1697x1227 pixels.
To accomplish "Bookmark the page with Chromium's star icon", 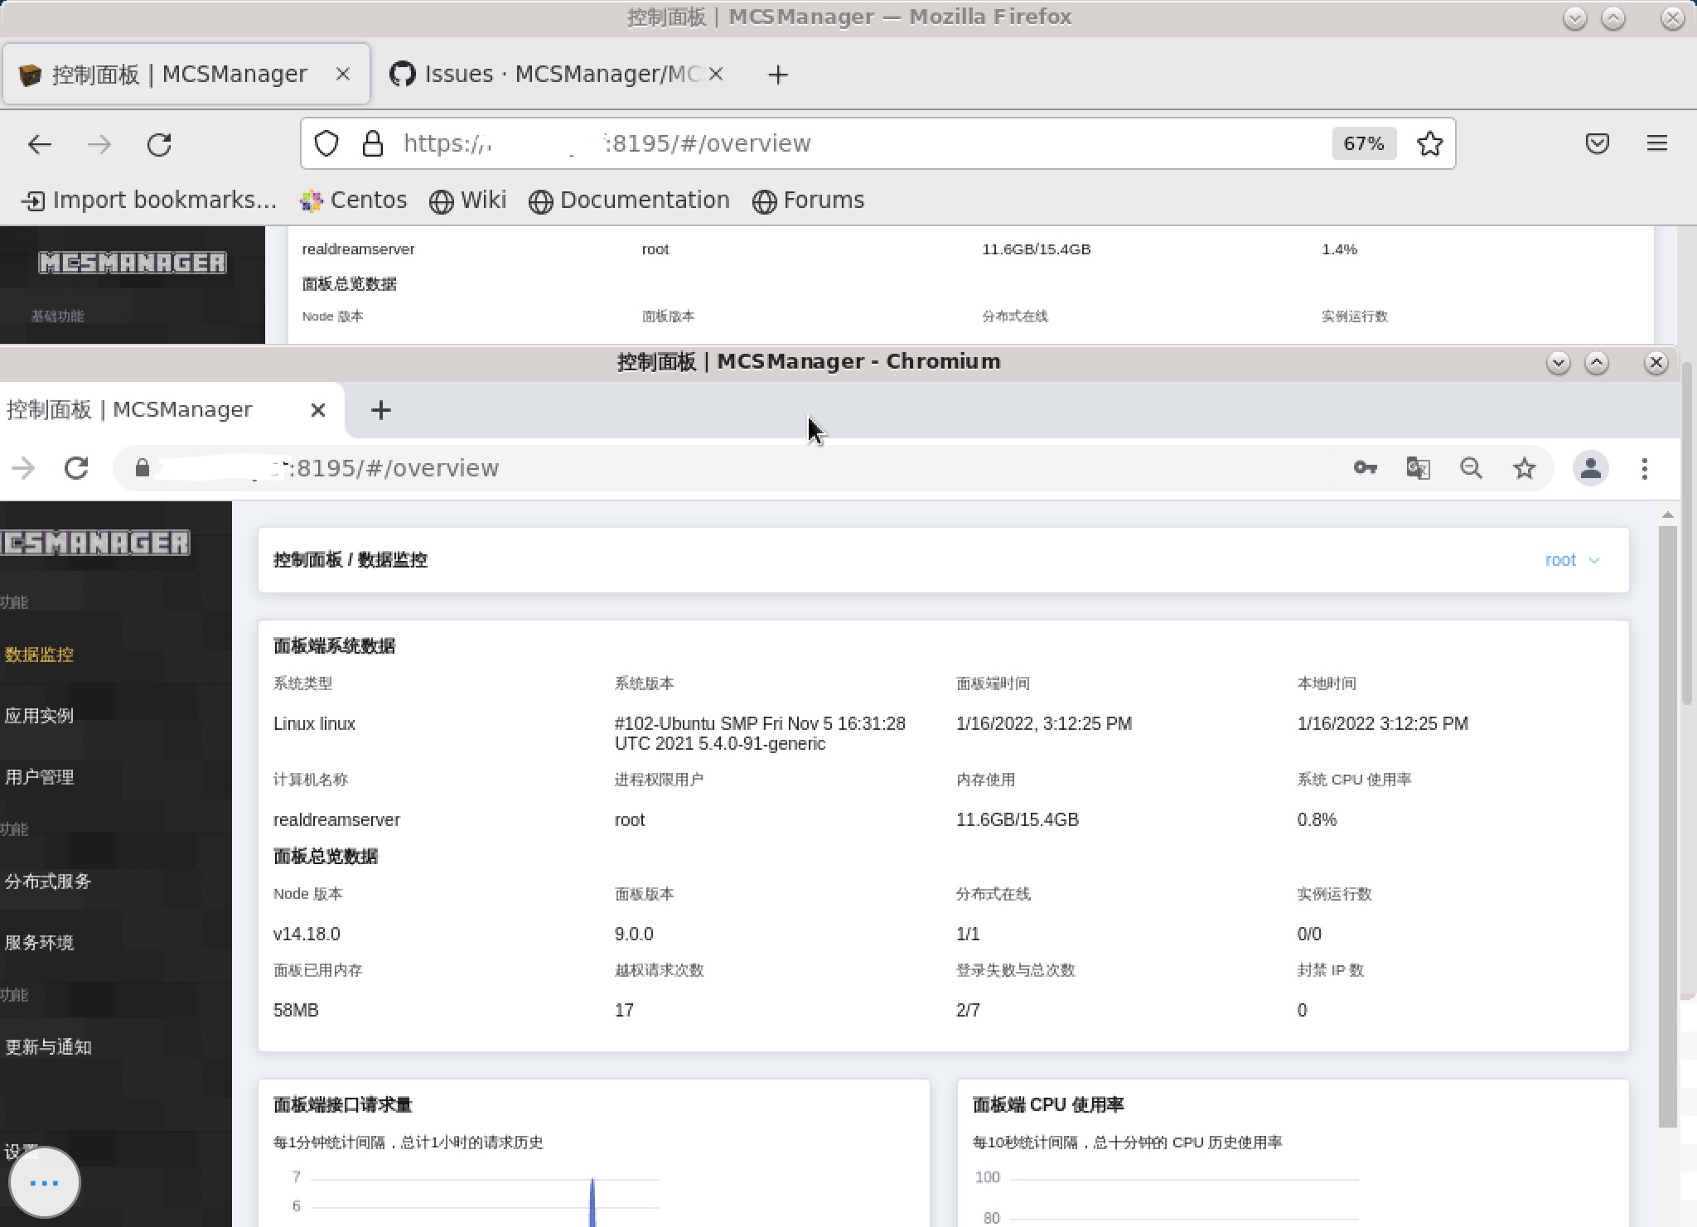I will coord(1525,468).
